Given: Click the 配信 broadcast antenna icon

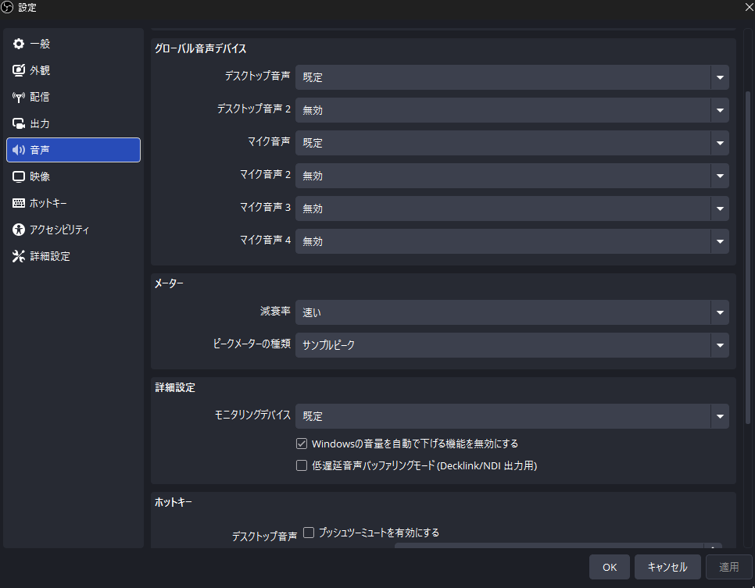Looking at the screenshot, I should coord(18,97).
